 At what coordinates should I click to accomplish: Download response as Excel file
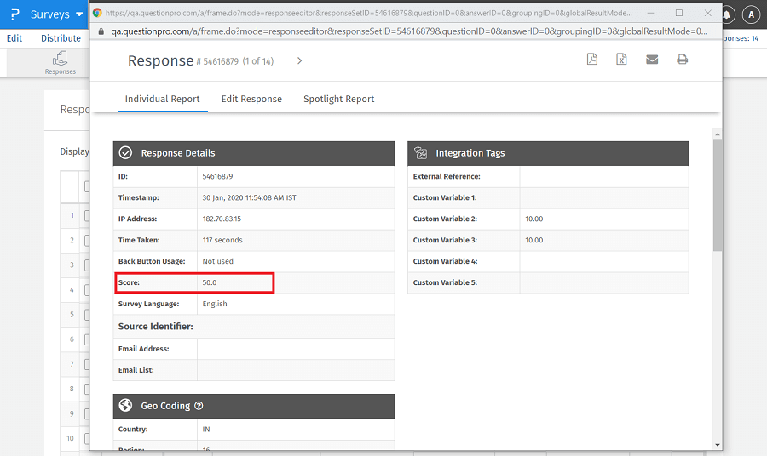(x=622, y=60)
